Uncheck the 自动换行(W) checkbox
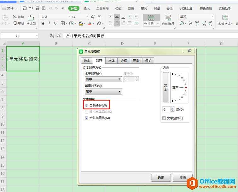Viewport: 238px width, 192px height. [x=87, y=106]
